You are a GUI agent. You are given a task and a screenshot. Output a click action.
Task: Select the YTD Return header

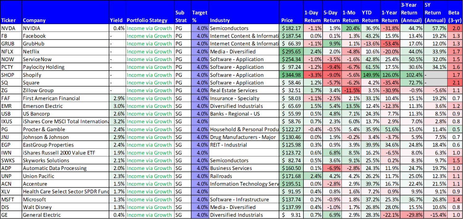[x=371, y=12]
